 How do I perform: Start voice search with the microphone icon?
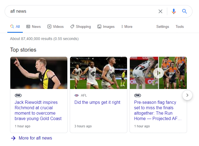click(x=174, y=11)
